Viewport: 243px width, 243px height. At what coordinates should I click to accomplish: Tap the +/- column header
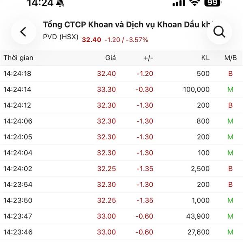tap(148, 58)
